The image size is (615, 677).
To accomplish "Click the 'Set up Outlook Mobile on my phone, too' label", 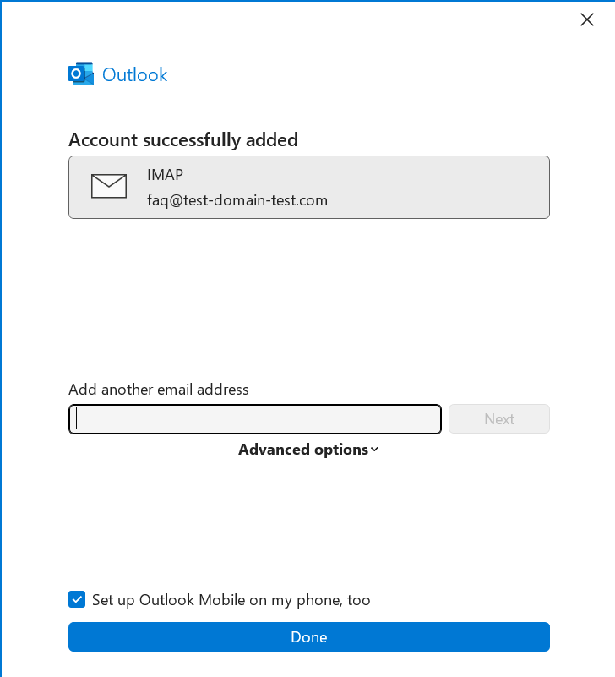I will [x=231, y=600].
